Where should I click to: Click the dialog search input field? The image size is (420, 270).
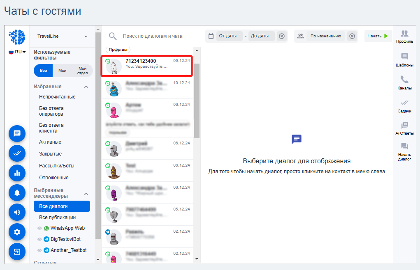point(153,36)
